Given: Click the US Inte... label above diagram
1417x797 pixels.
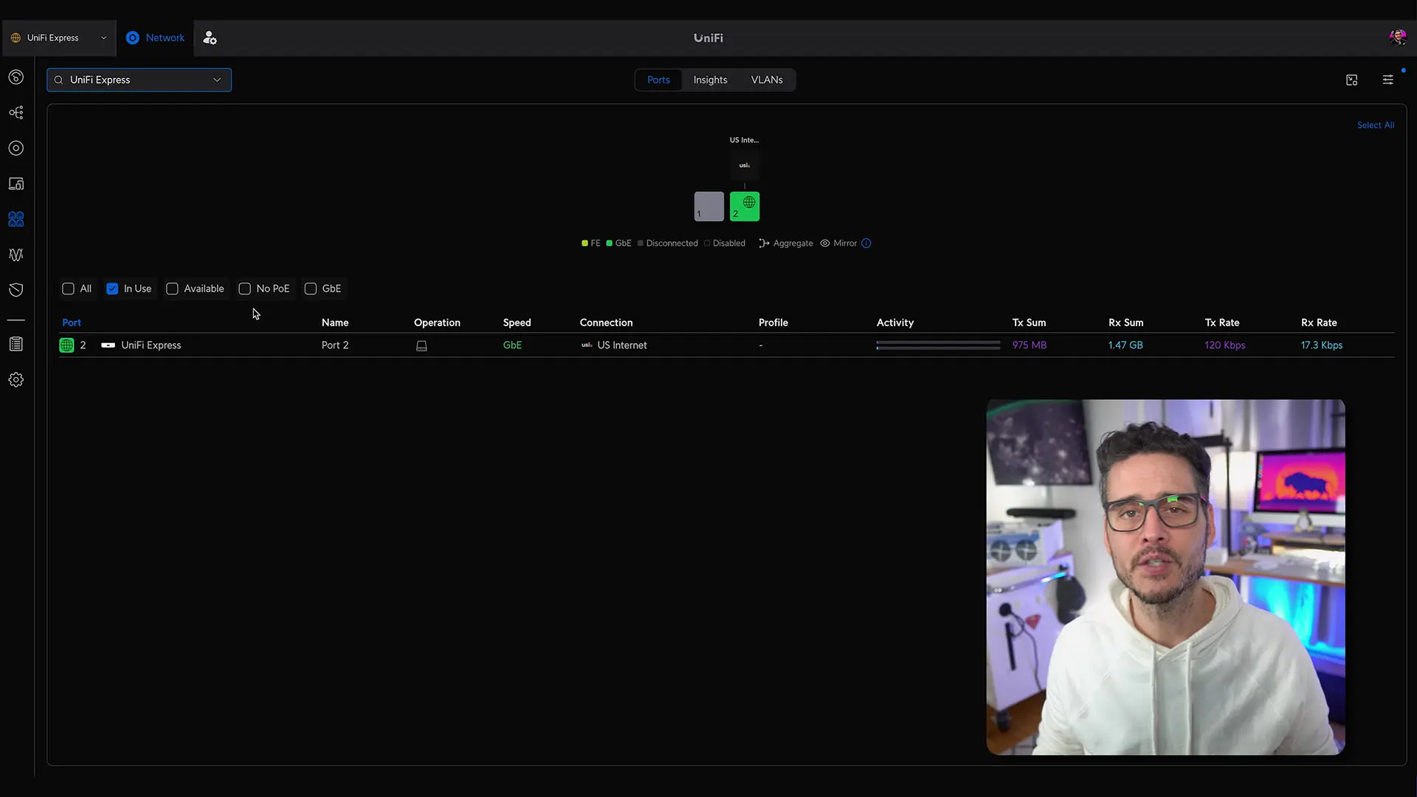Looking at the screenshot, I should [x=744, y=140].
